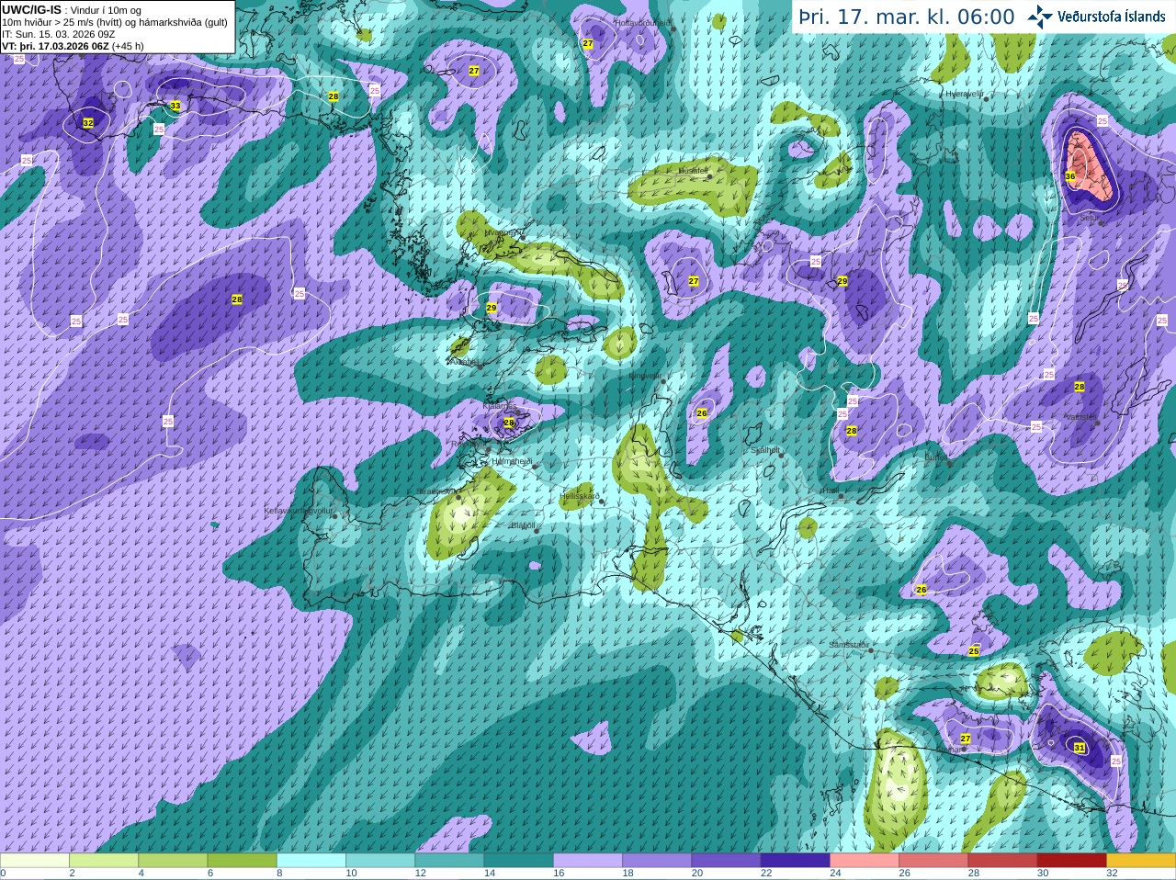Pick the 12–14 m/s teal swatch

coord(449,861)
